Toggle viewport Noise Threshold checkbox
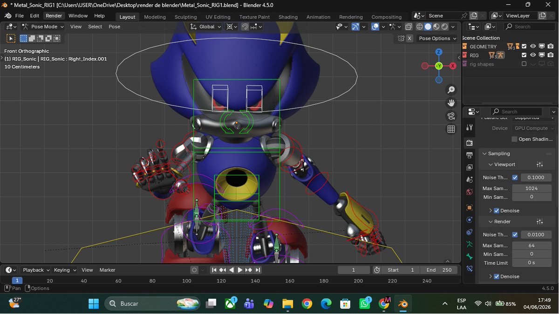The image size is (559, 314). click(515, 177)
